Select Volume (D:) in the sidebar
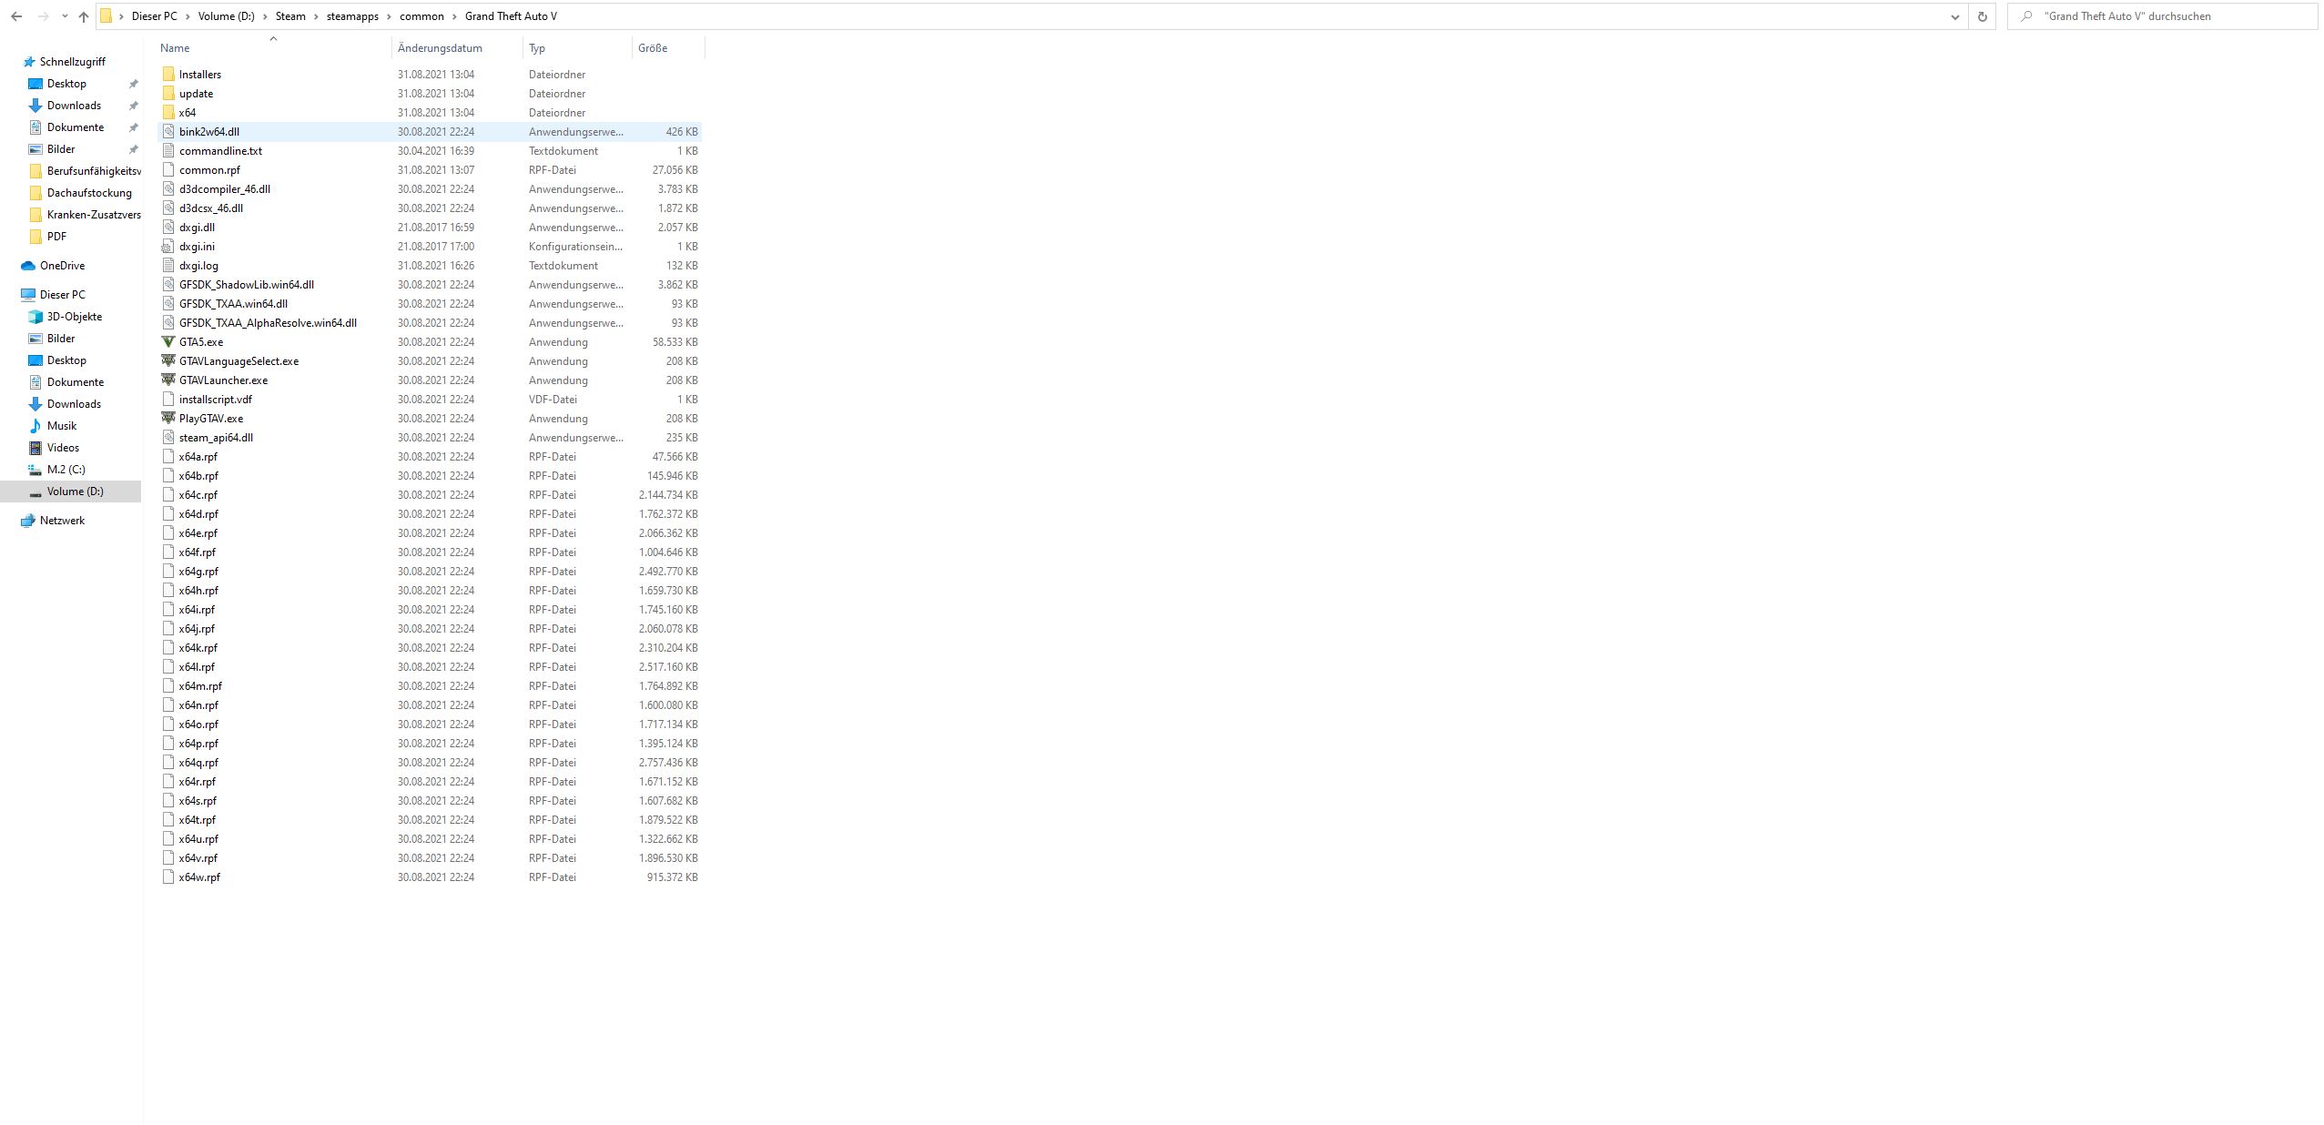Screen dimensions: 2324x1125 (76, 491)
